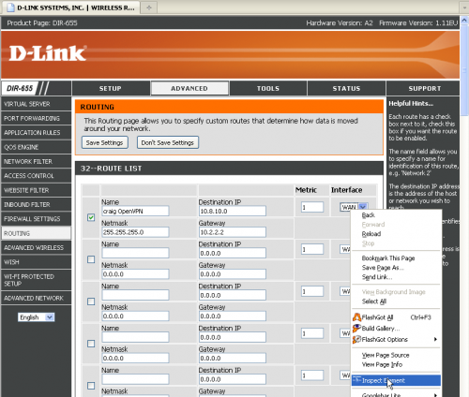
Task: Open the ADVANCED WIRELESS page
Action: point(36,247)
